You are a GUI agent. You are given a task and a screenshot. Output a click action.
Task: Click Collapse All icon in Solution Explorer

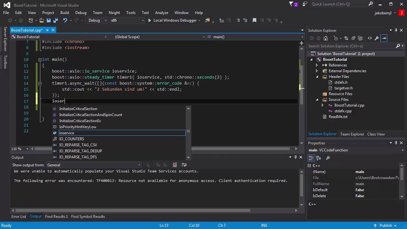pos(353,38)
